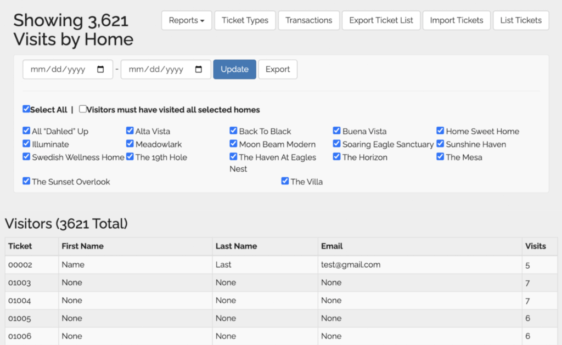The width and height of the screenshot is (562, 345).
Task: Deselect The Villa checkbox
Action: (x=285, y=181)
